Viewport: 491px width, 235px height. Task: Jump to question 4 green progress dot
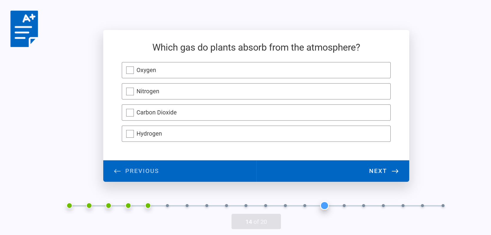[x=128, y=206]
